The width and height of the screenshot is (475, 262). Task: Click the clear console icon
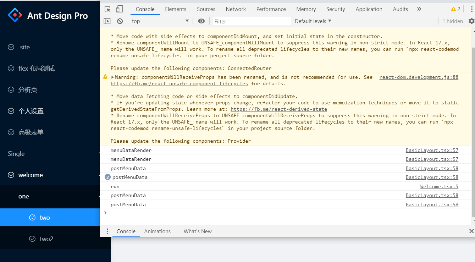[x=120, y=21]
